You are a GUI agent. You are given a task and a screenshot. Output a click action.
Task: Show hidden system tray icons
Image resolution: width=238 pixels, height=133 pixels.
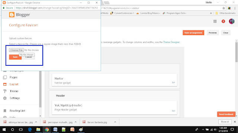(x=203, y=130)
